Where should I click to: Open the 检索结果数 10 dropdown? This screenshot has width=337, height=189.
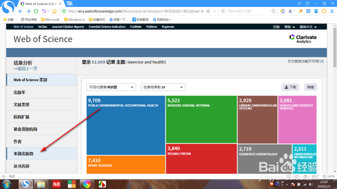coord(163,87)
